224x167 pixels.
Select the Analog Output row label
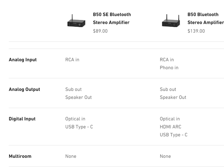(24, 89)
